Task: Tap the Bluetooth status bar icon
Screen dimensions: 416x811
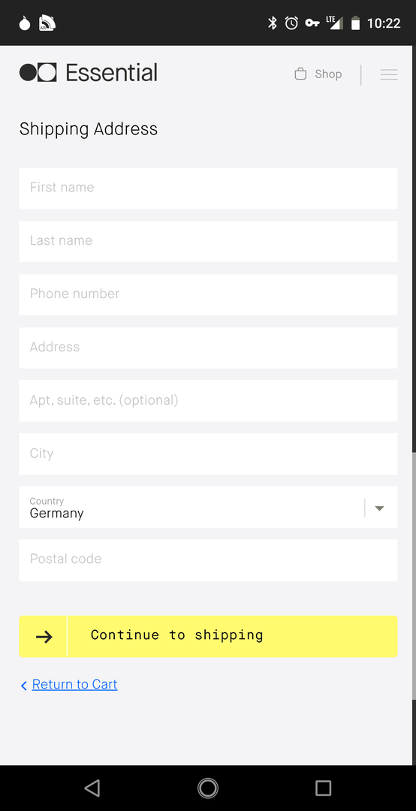Action: coord(272,23)
